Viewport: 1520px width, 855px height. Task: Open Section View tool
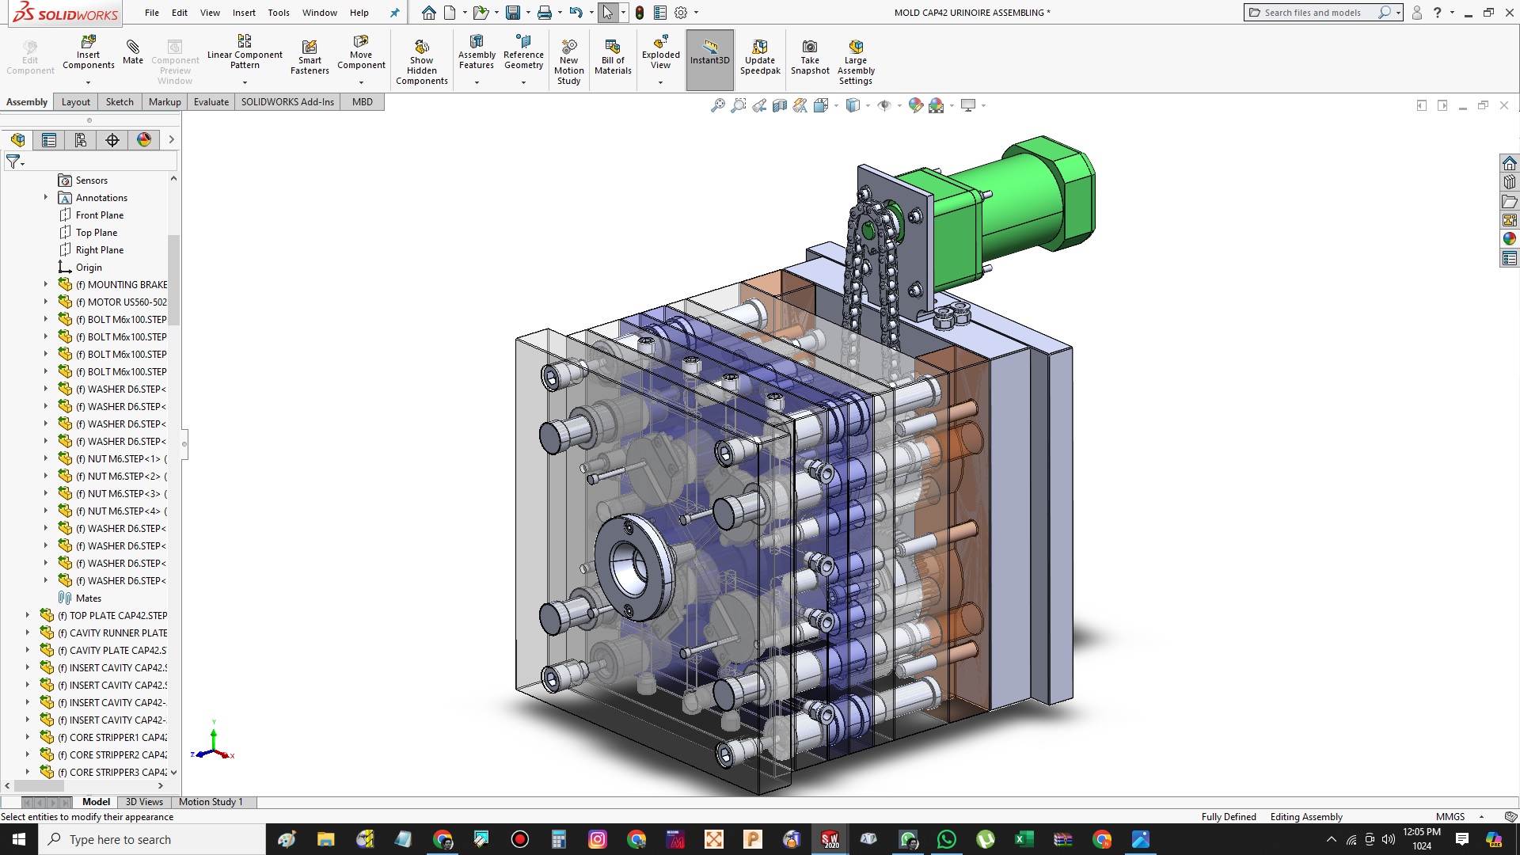coord(780,105)
